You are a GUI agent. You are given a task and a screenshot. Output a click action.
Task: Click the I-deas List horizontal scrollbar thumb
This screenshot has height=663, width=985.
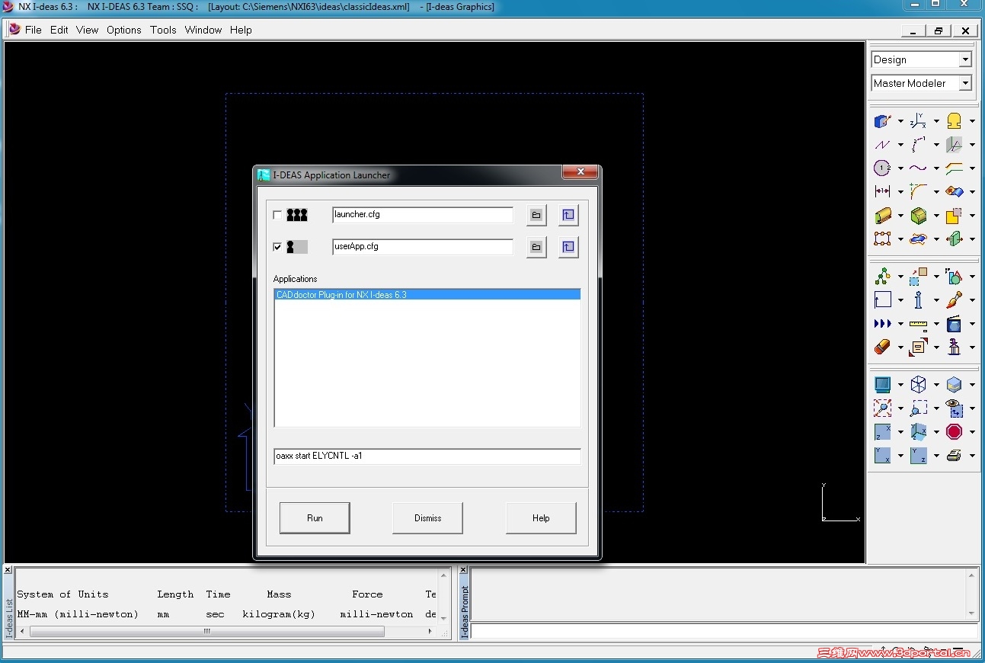[206, 631]
